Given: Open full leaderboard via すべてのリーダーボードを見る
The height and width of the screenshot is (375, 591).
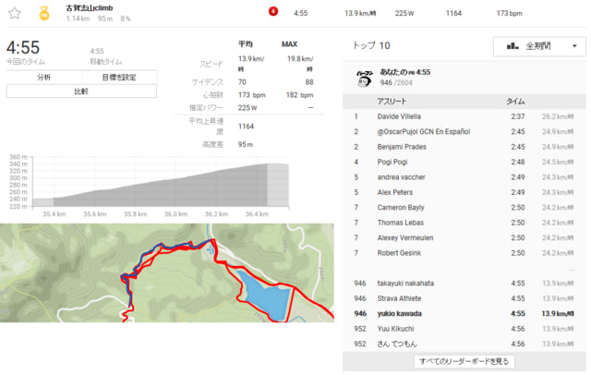Looking at the screenshot, I should tap(464, 361).
